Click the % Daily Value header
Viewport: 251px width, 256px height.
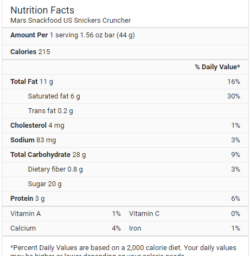click(217, 67)
